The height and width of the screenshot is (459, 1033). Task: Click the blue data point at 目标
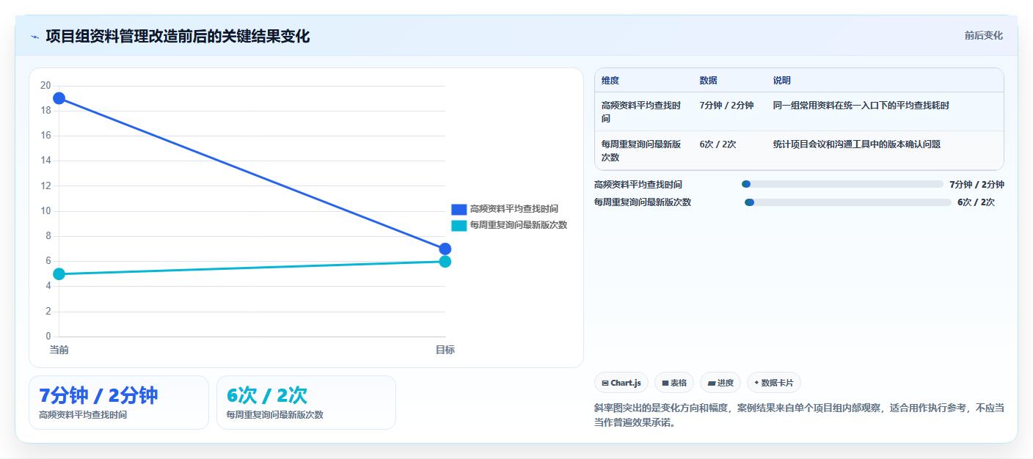(x=445, y=249)
